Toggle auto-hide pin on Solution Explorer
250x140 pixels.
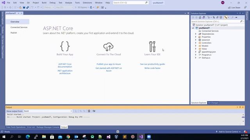240,13
